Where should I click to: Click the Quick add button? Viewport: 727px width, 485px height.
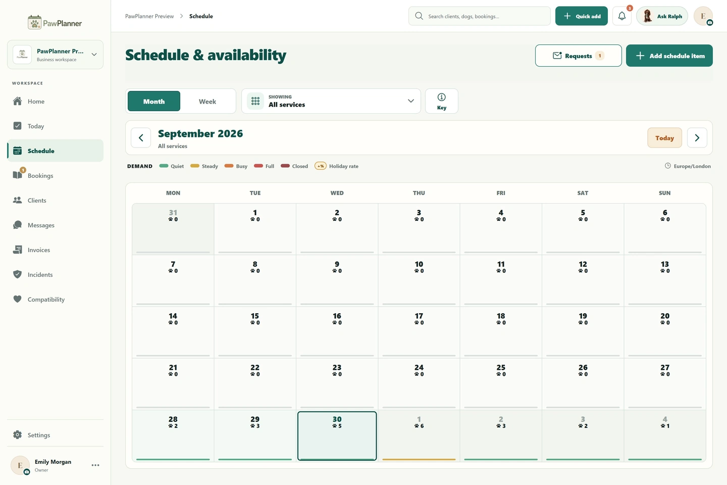click(x=582, y=16)
